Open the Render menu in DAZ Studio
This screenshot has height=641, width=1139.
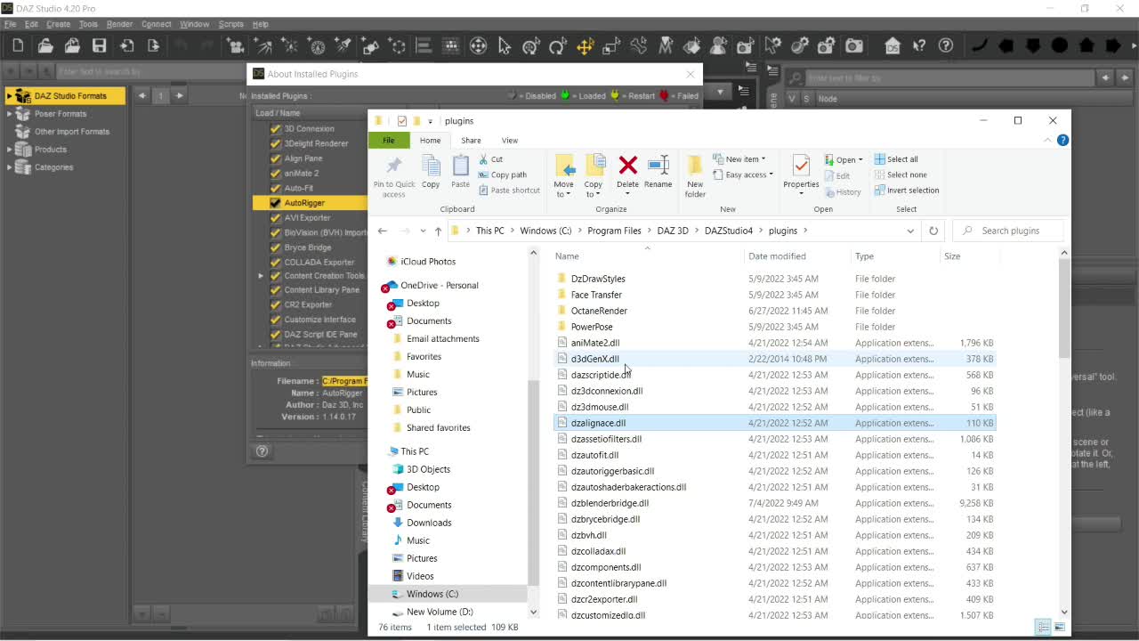(x=119, y=24)
